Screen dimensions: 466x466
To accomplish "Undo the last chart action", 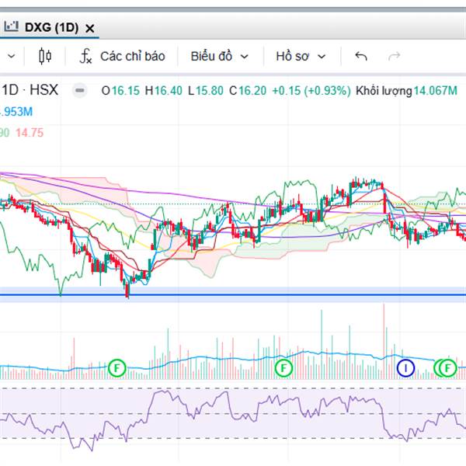I will pos(360,56).
